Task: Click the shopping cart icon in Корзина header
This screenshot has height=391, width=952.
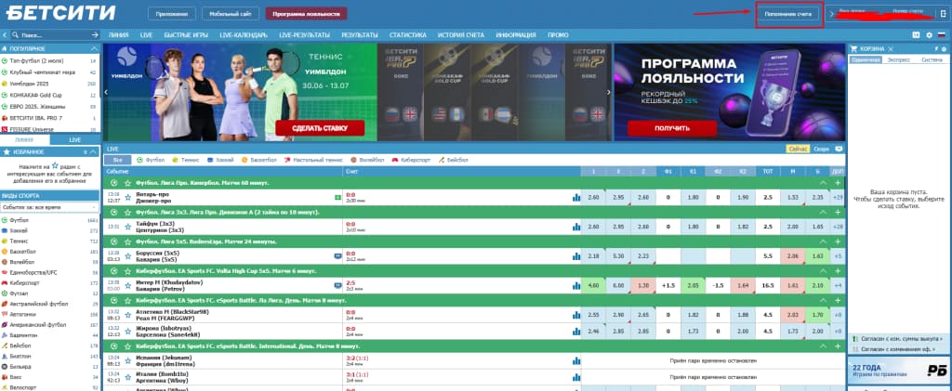Action: pos(853,48)
